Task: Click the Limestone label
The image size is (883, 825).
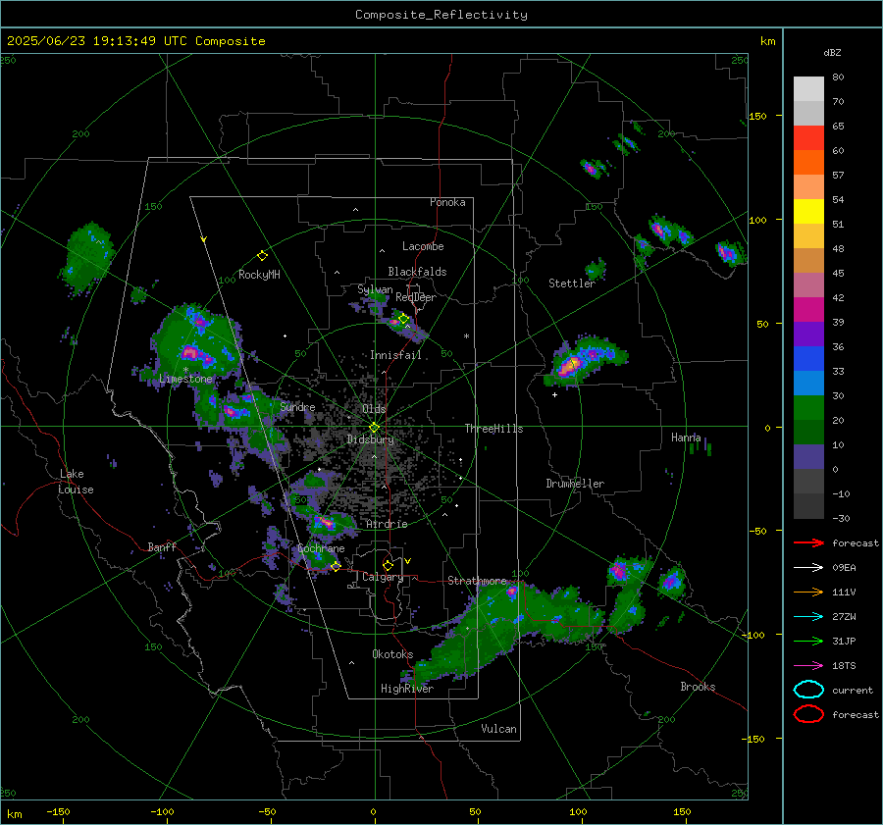Action: (x=185, y=379)
